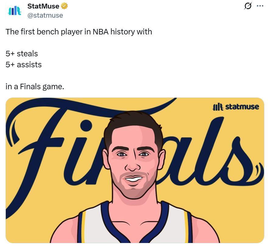
Task: Click the first line of tweet text
Action: click(79, 32)
